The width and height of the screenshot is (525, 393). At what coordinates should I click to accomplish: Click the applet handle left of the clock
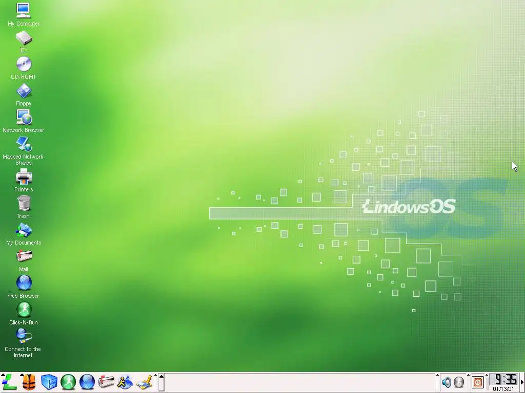[x=487, y=382]
